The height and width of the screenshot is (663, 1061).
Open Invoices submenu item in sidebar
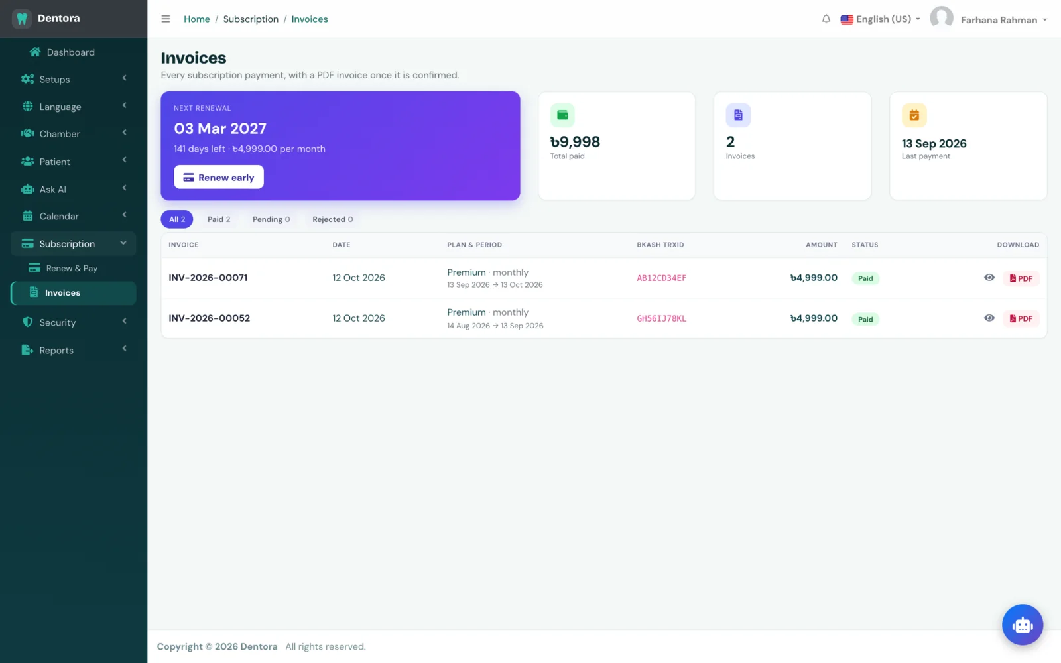[x=74, y=293]
